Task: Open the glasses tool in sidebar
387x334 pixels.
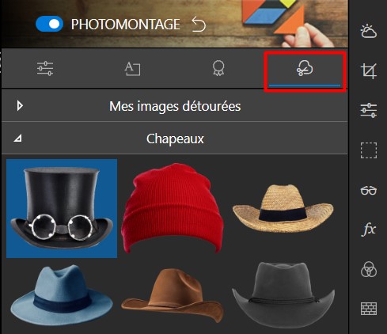Action: tap(368, 190)
